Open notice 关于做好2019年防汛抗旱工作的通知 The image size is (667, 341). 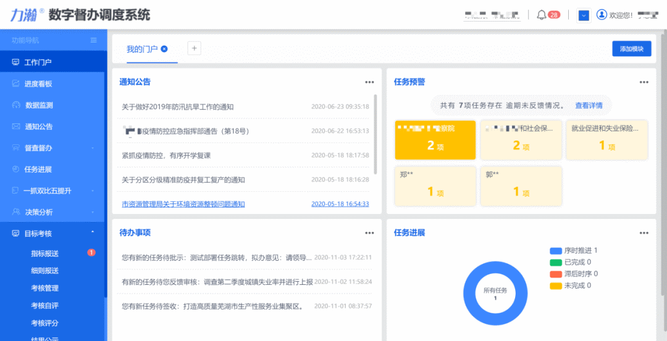click(x=177, y=107)
